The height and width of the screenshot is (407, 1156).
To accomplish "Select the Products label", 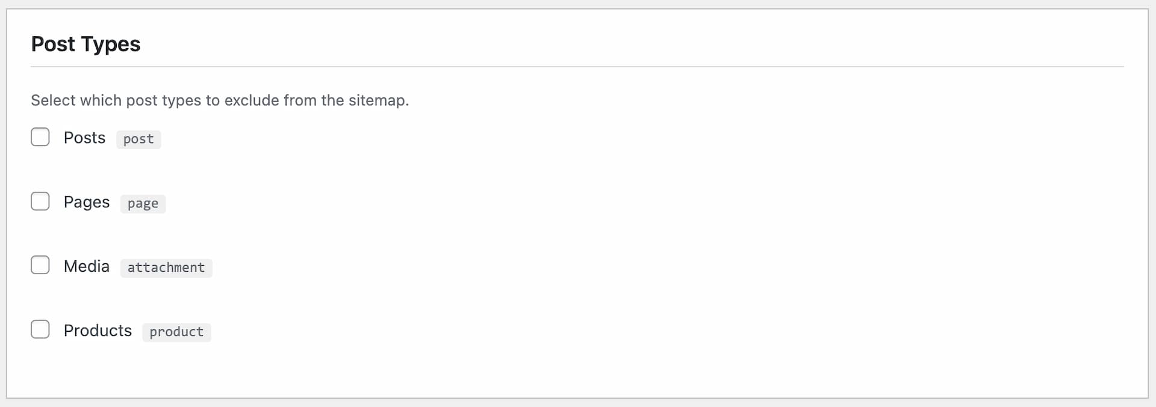I will point(98,330).
